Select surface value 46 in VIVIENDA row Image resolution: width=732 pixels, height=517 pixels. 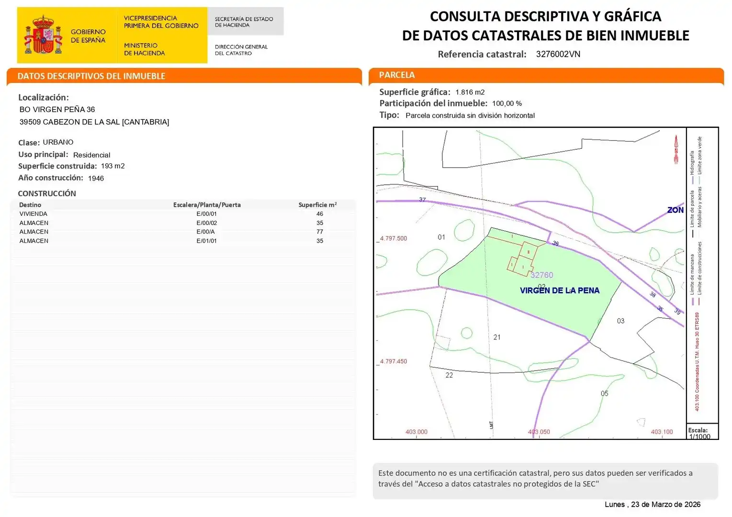point(320,214)
